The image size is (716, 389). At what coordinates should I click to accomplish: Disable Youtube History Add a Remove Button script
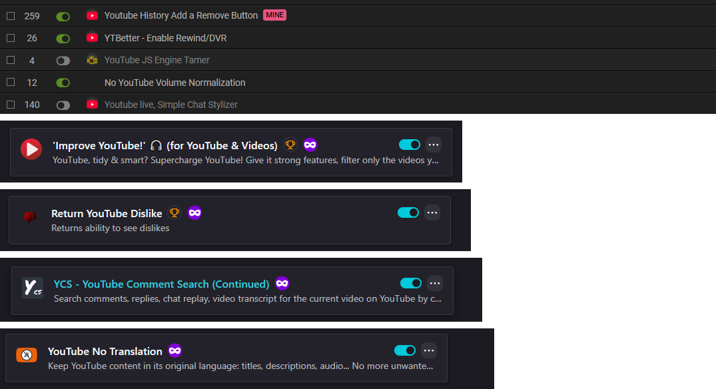[x=63, y=17]
